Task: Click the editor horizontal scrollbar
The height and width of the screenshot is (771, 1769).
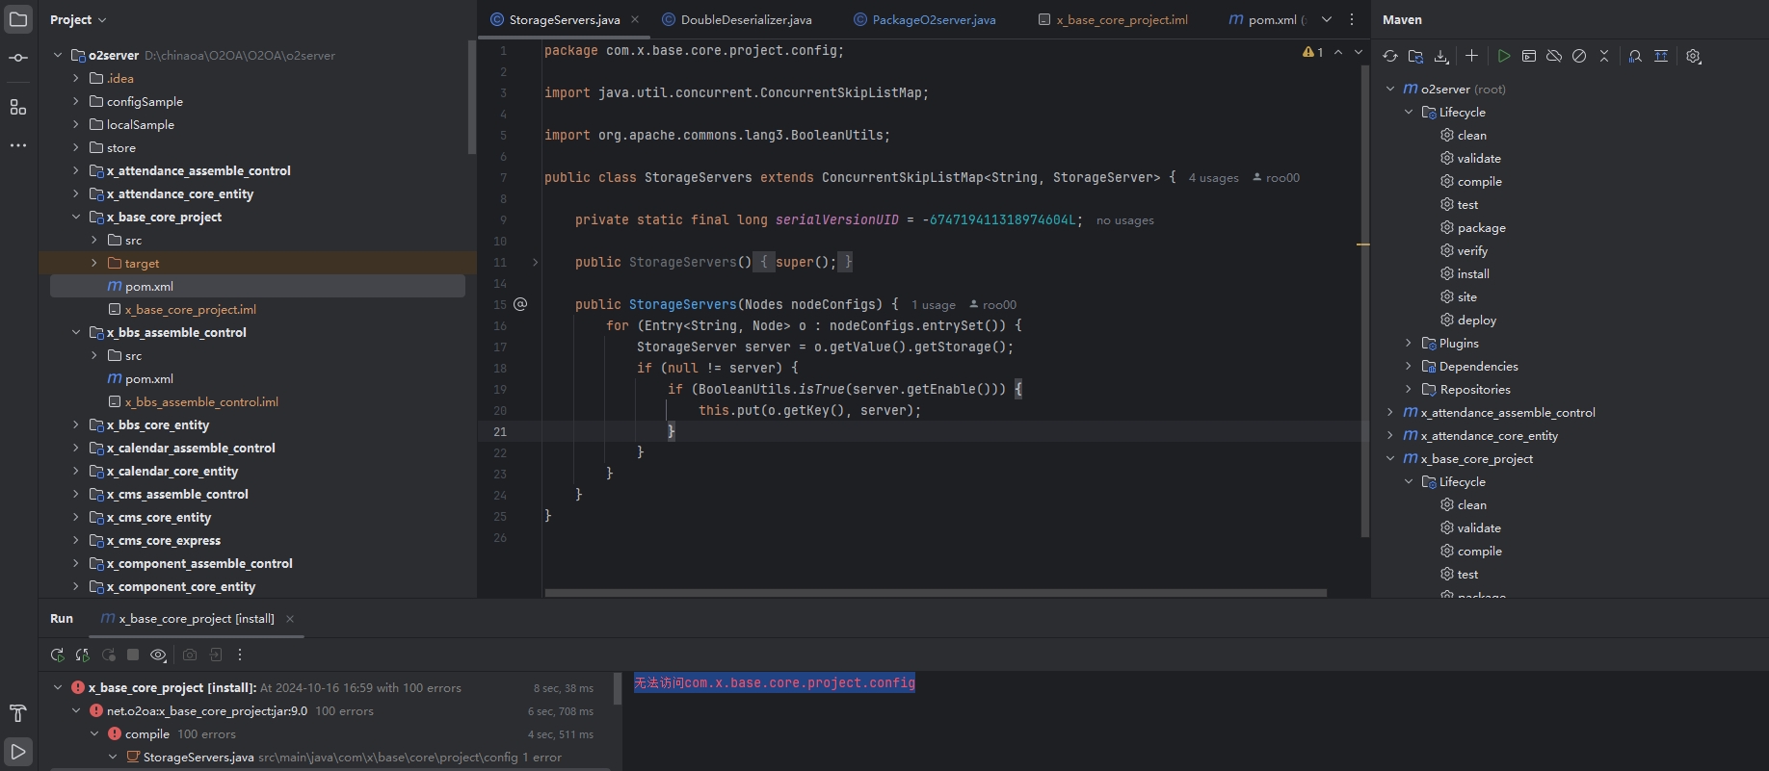Action: pos(935,593)
